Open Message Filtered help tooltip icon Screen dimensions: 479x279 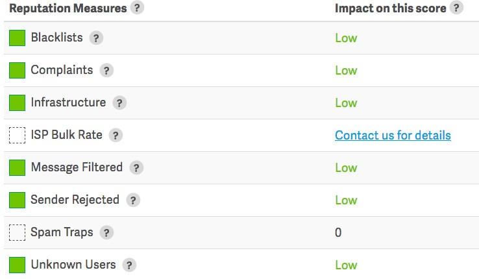136,167
